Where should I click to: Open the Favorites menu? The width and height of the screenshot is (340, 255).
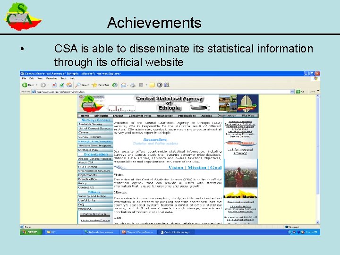(51, 78)
